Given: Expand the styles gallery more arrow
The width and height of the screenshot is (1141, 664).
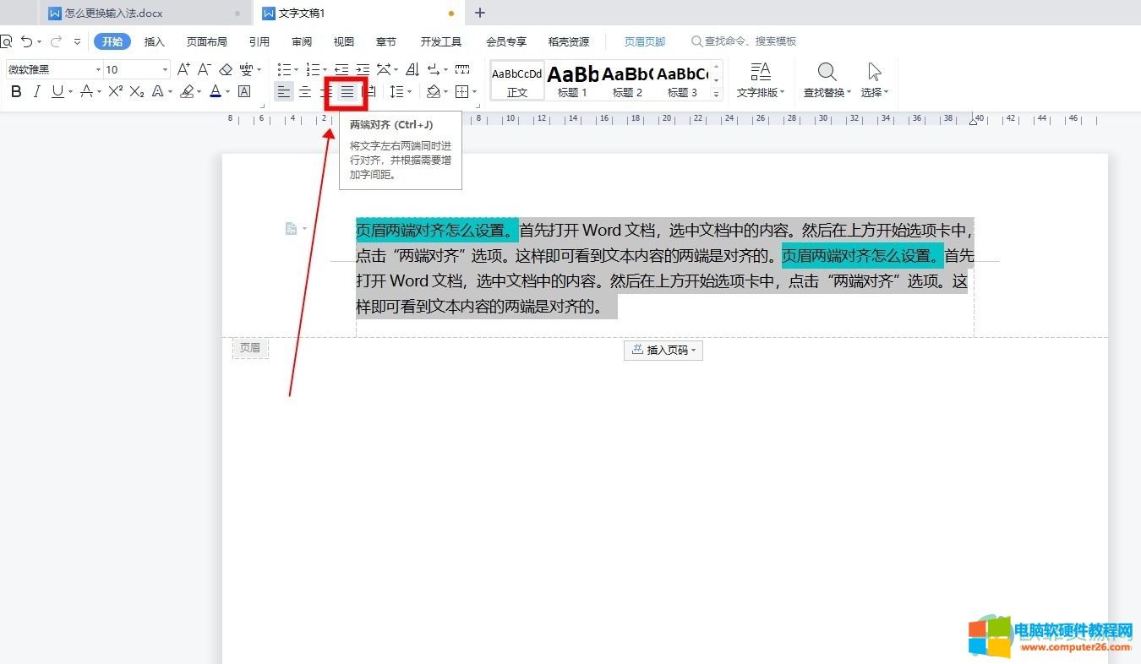Looking at the screenshot, I should click(x=717, y=94).
